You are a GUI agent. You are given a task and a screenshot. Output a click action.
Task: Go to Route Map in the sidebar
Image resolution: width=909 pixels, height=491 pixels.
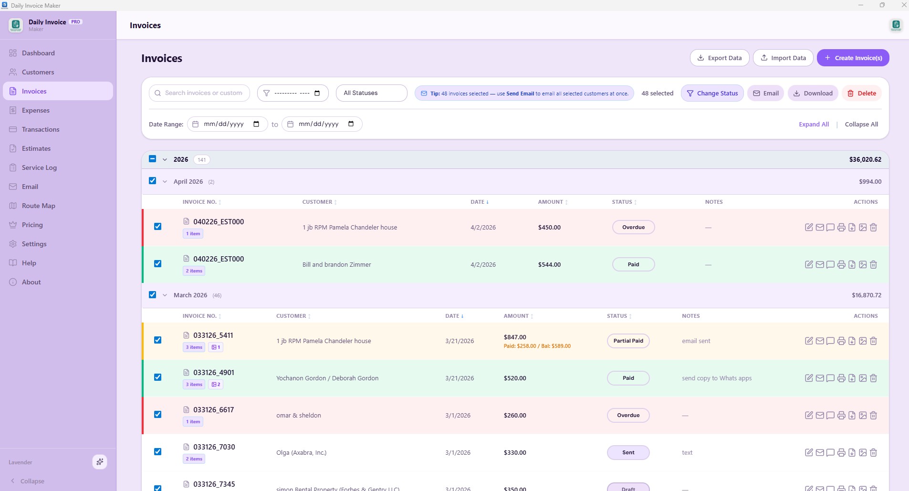(x=38, y=206)
